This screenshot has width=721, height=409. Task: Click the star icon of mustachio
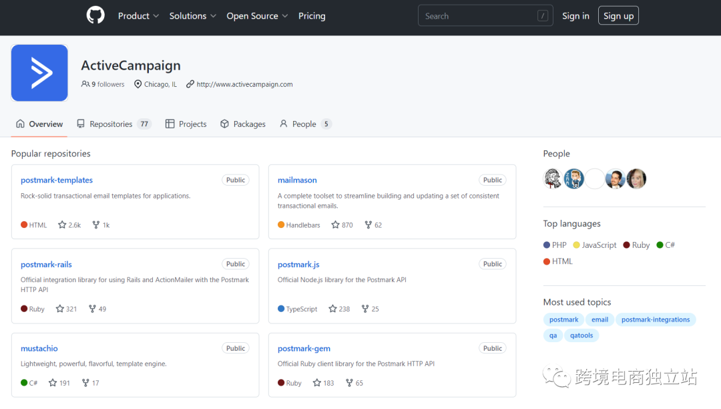tap(53, 382)
